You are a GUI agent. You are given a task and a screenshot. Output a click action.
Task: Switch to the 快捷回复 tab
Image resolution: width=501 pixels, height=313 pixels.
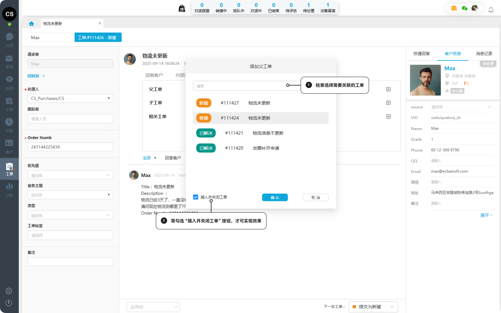421,54
